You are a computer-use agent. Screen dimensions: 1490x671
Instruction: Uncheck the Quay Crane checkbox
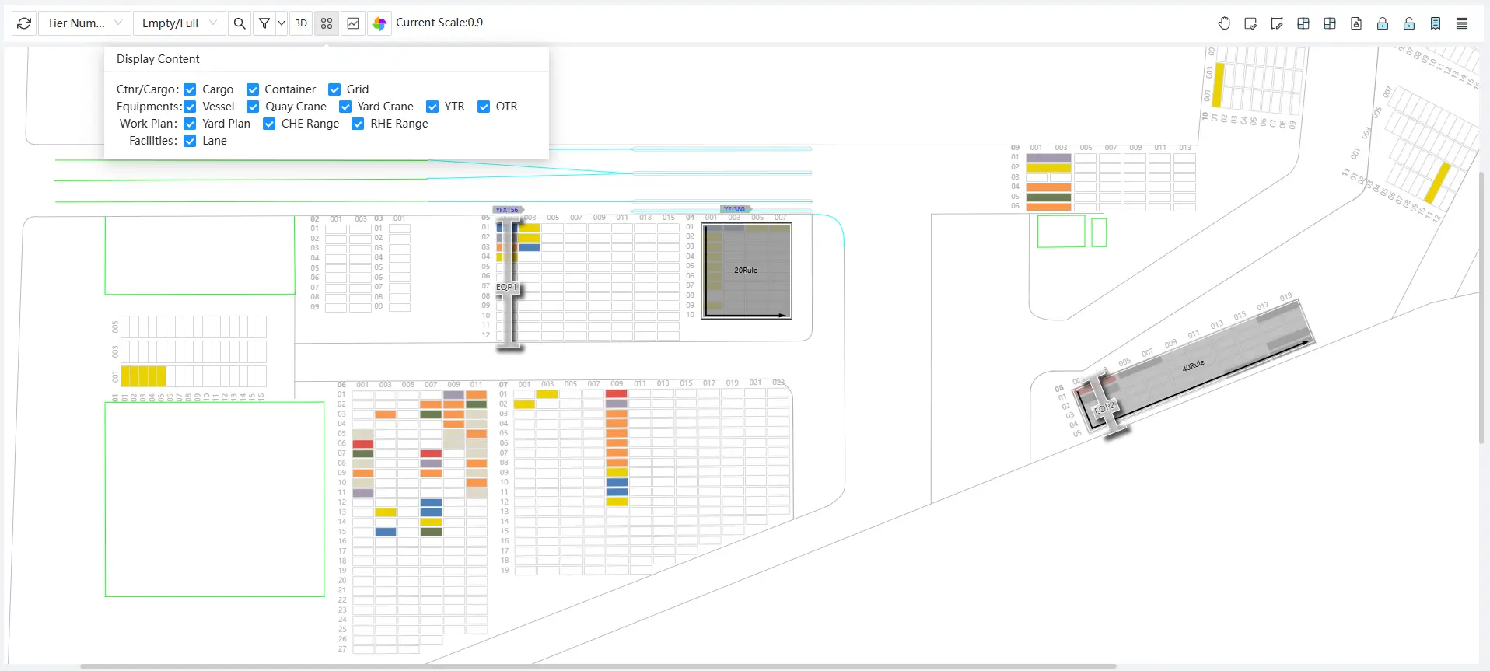pyautogui.click(x=253, y=107)
